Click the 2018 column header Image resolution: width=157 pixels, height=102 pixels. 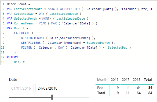137,79
